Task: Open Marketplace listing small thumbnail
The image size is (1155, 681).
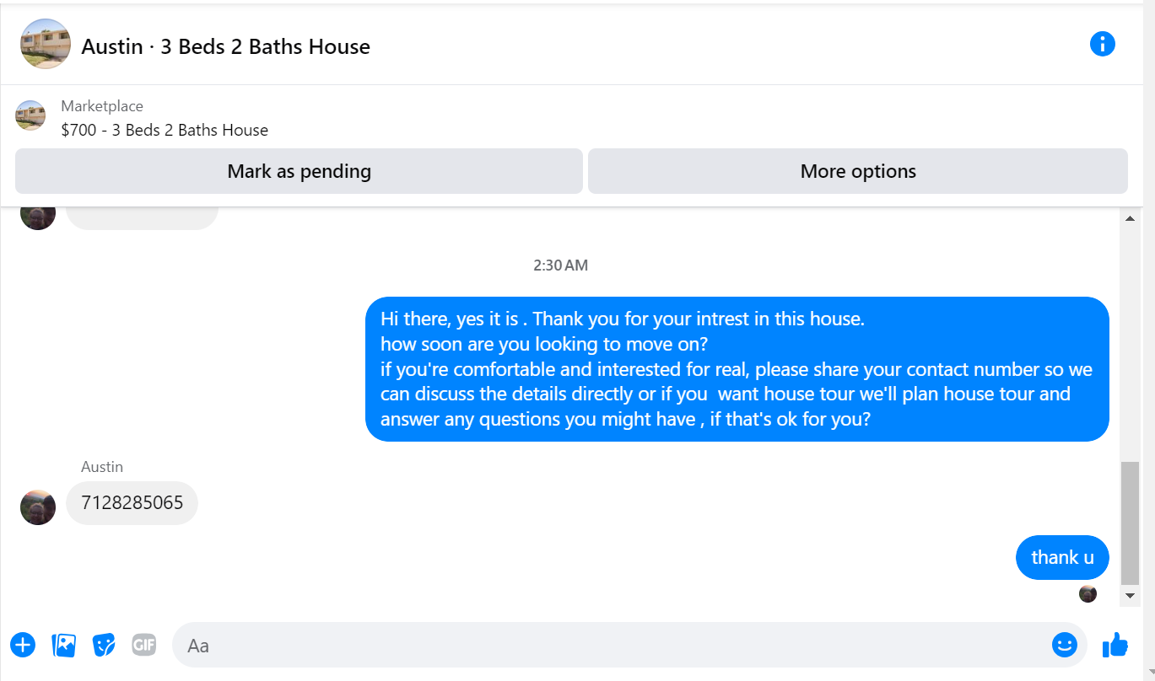Action: pos(30,115)
